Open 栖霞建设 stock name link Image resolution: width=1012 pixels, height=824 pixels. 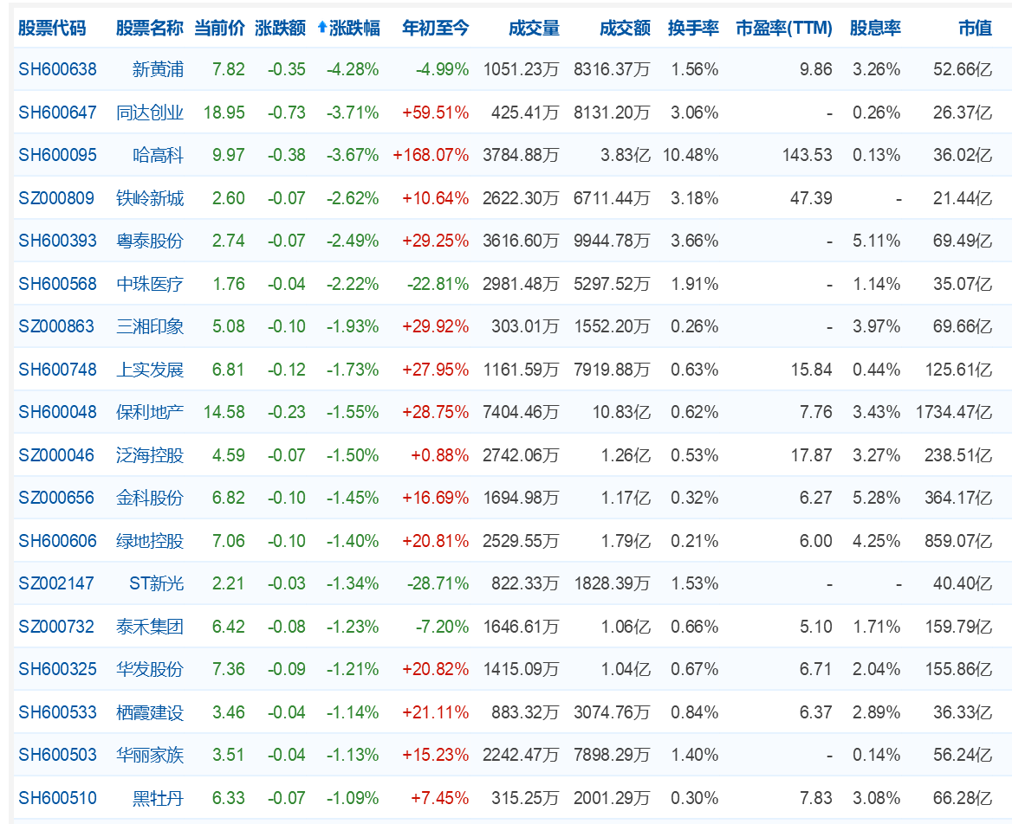pos(150,712)
